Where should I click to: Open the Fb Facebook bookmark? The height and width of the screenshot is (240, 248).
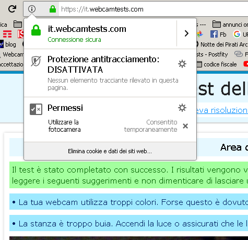point(218,35)
